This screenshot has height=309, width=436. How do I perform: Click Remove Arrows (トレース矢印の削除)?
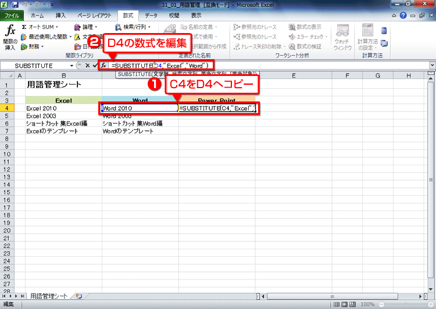[x=259, y=46]
